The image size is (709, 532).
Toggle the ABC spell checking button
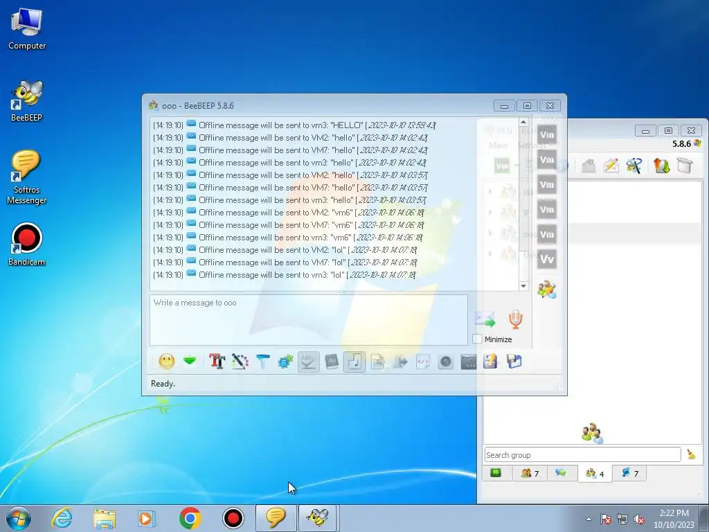[308, 362]
